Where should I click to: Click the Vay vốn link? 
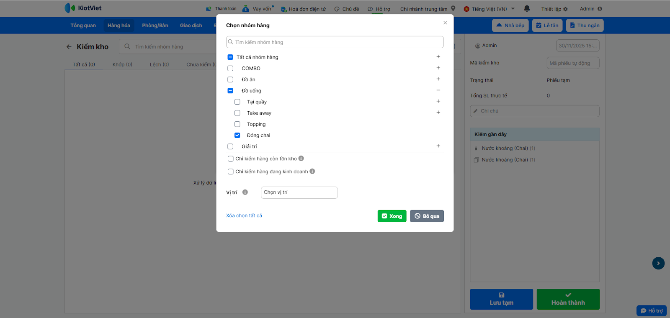coord(258,9)
